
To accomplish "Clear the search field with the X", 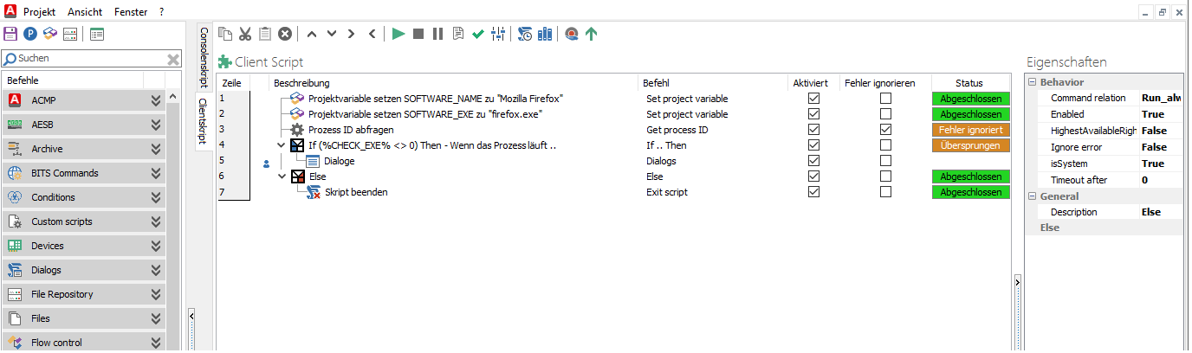I will click(x=173, y=59).
